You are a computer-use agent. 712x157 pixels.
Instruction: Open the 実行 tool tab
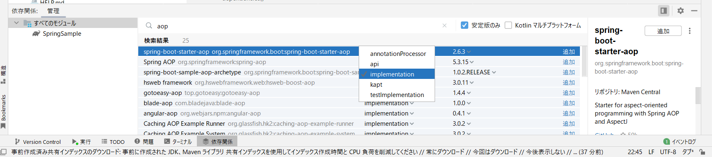[x=81, y=141]
